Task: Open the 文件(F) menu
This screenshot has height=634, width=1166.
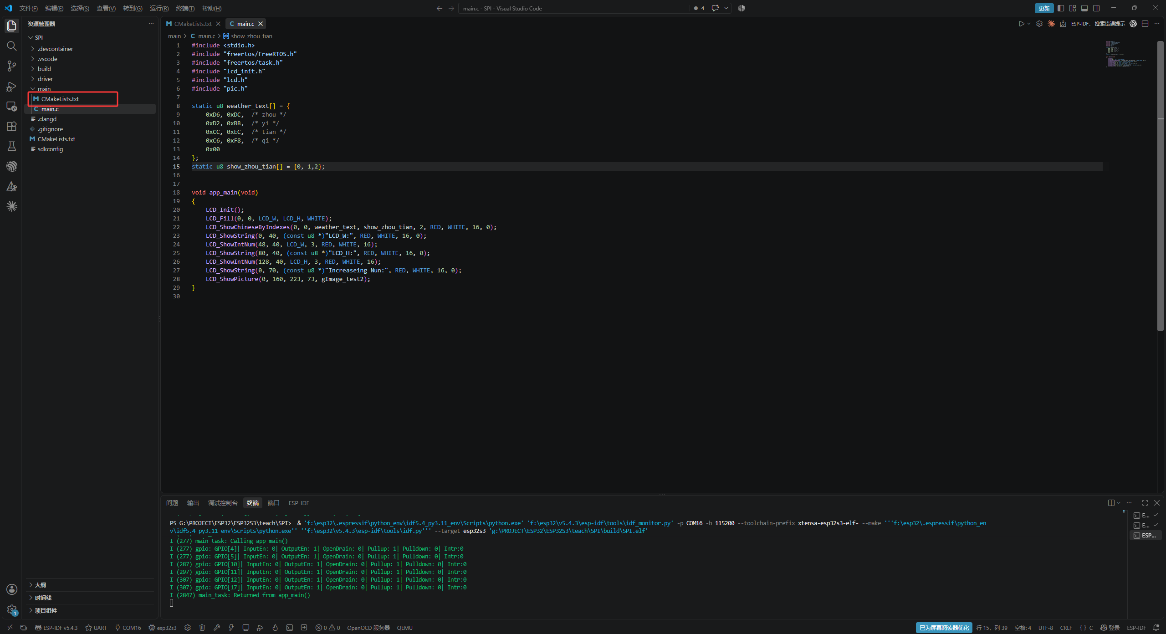Action: pyautogui.click(x=28, y=8)
